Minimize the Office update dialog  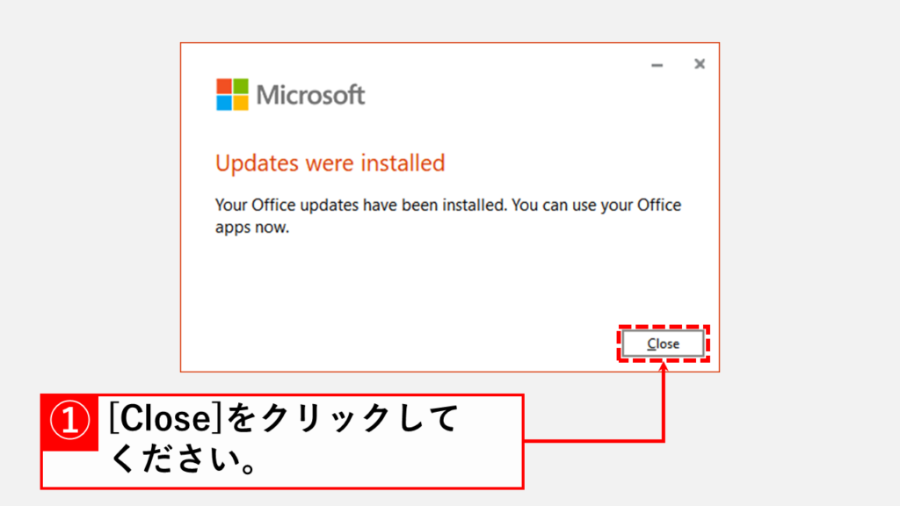[657, 65]
